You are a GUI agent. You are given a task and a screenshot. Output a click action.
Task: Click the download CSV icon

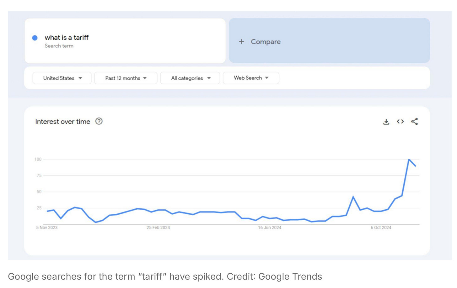[386, 122]
